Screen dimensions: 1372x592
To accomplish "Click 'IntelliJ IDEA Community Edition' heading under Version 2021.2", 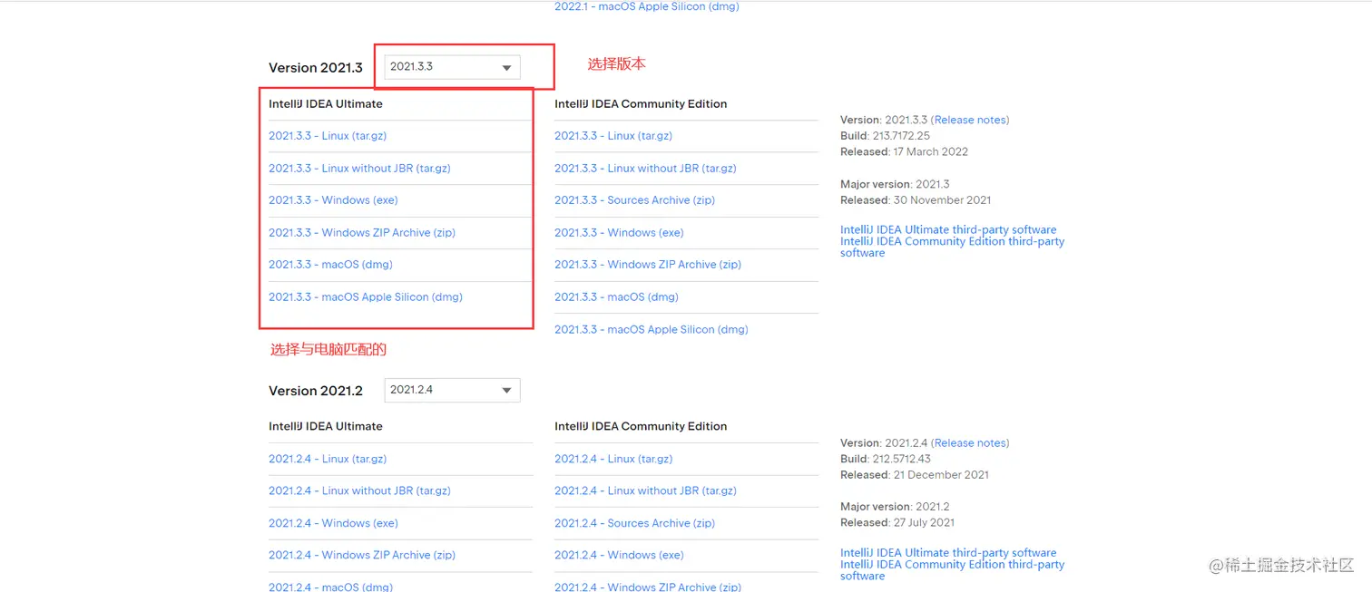I will click(x=641, y=426).
